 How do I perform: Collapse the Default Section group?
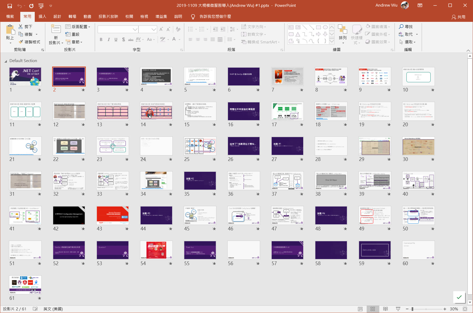pos(6,61)
